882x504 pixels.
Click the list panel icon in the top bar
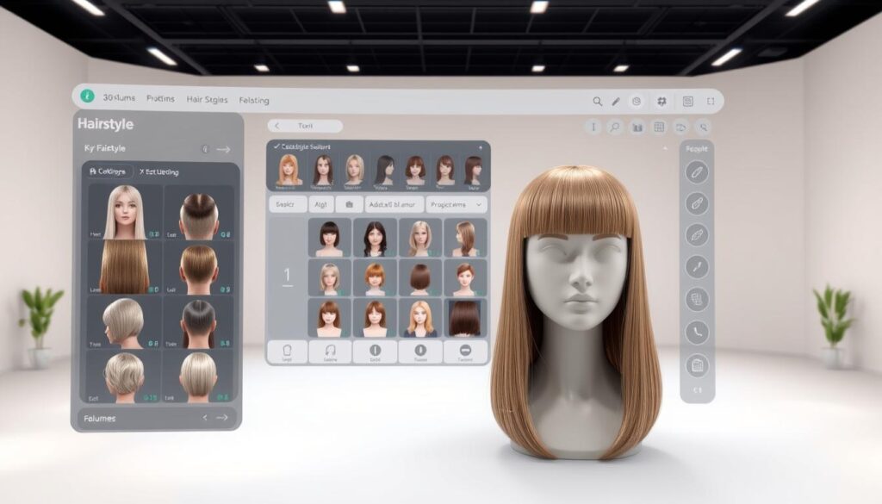tap(688, 102)
